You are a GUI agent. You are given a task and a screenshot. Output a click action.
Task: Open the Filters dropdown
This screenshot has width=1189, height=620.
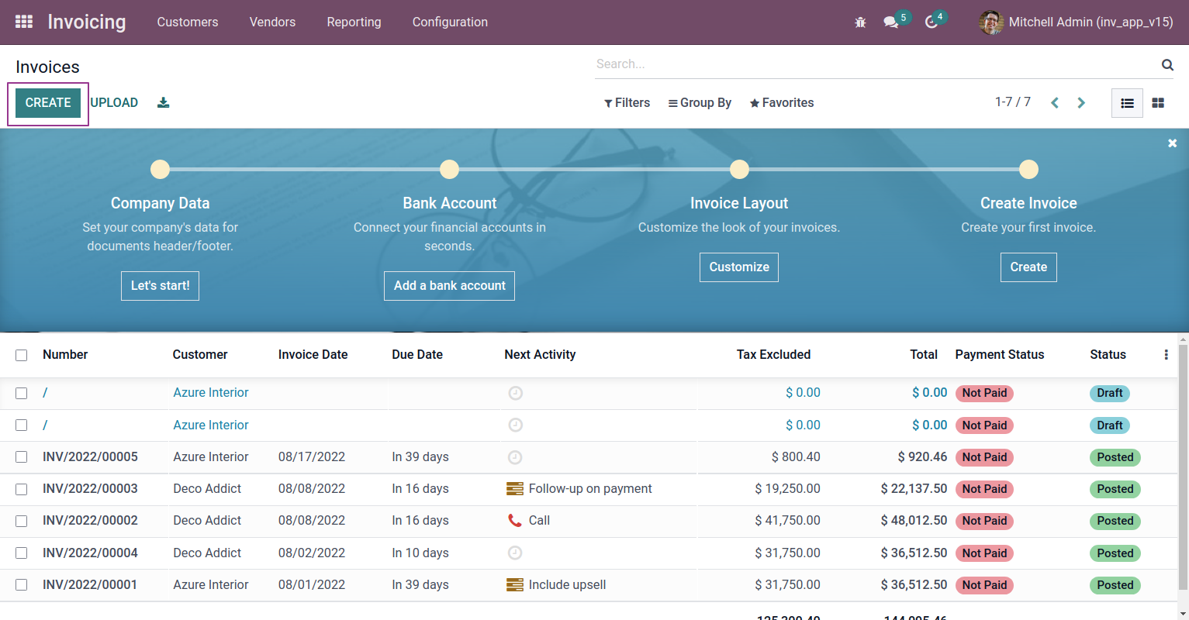pos(627,103)
